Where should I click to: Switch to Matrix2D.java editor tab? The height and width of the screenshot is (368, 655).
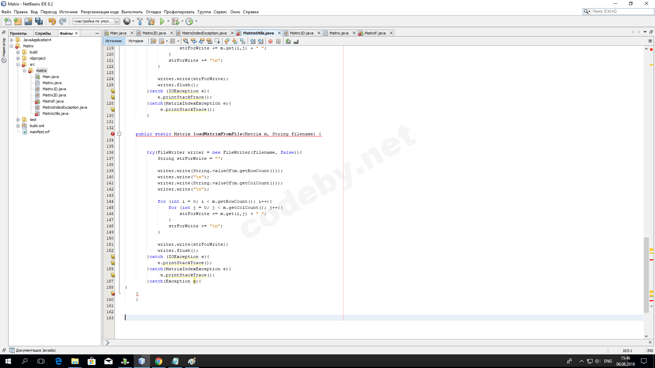point(154,33)
